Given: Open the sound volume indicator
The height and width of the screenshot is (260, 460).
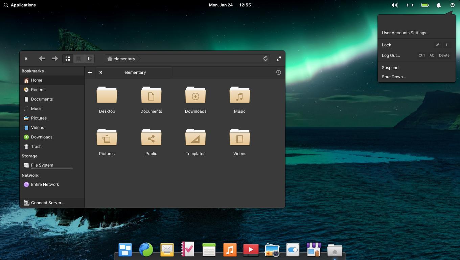Looking at the screenshot, I should [395, 5].
